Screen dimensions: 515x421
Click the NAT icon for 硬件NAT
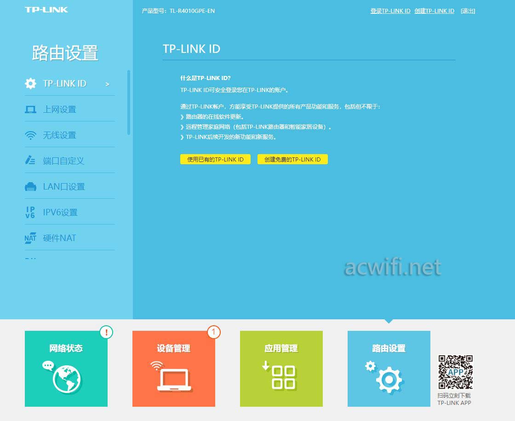coord(30,238)
